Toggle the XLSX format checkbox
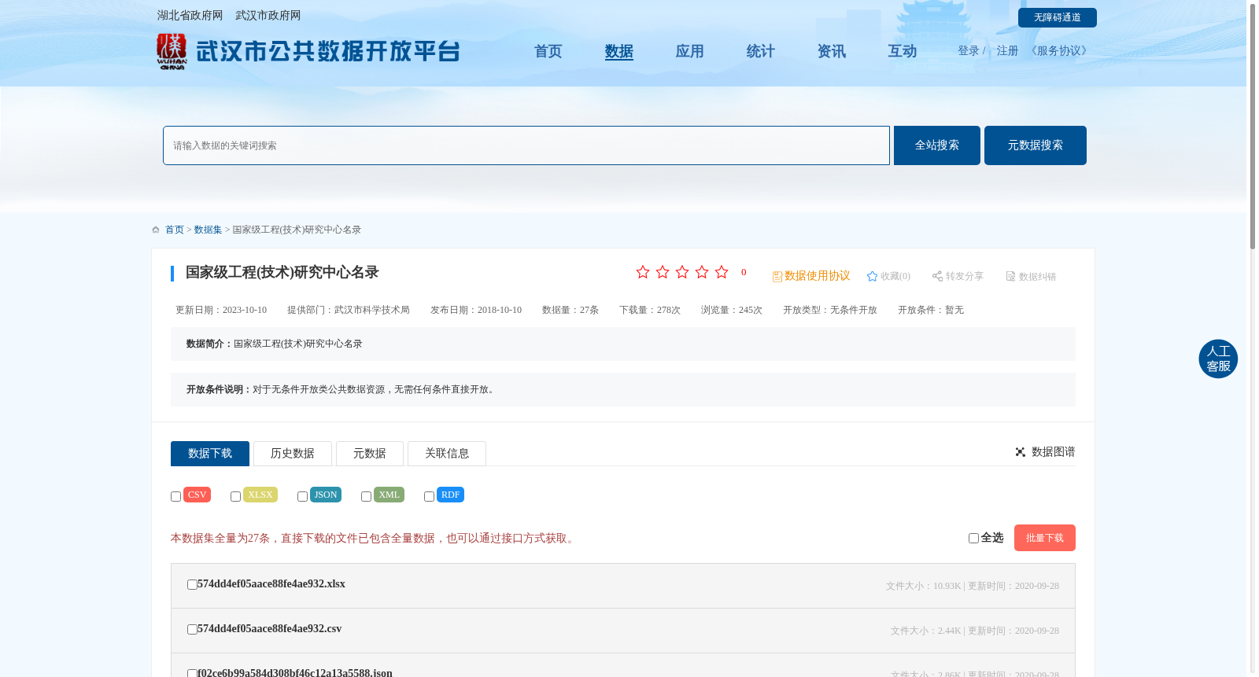This screenshot has width=1259, height=677. click(x=235, y=497)
